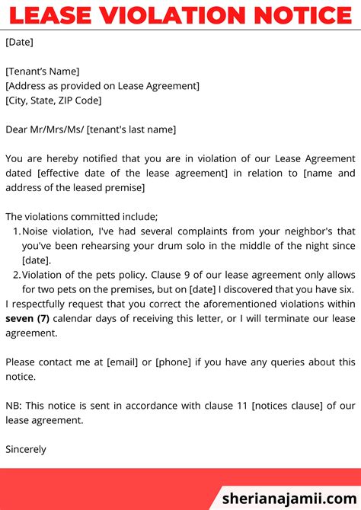Click the [phone] contact placeholder
The height and width of the screenshot is (510, 361).
click(x=173, y=362)
